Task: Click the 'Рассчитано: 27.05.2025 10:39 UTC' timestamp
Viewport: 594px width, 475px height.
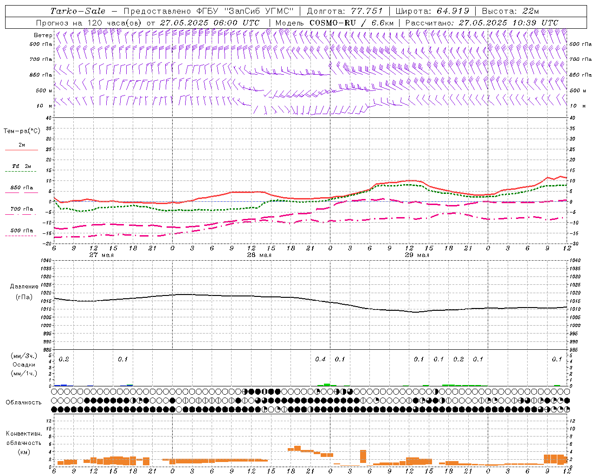Action: tap(482, 23)
